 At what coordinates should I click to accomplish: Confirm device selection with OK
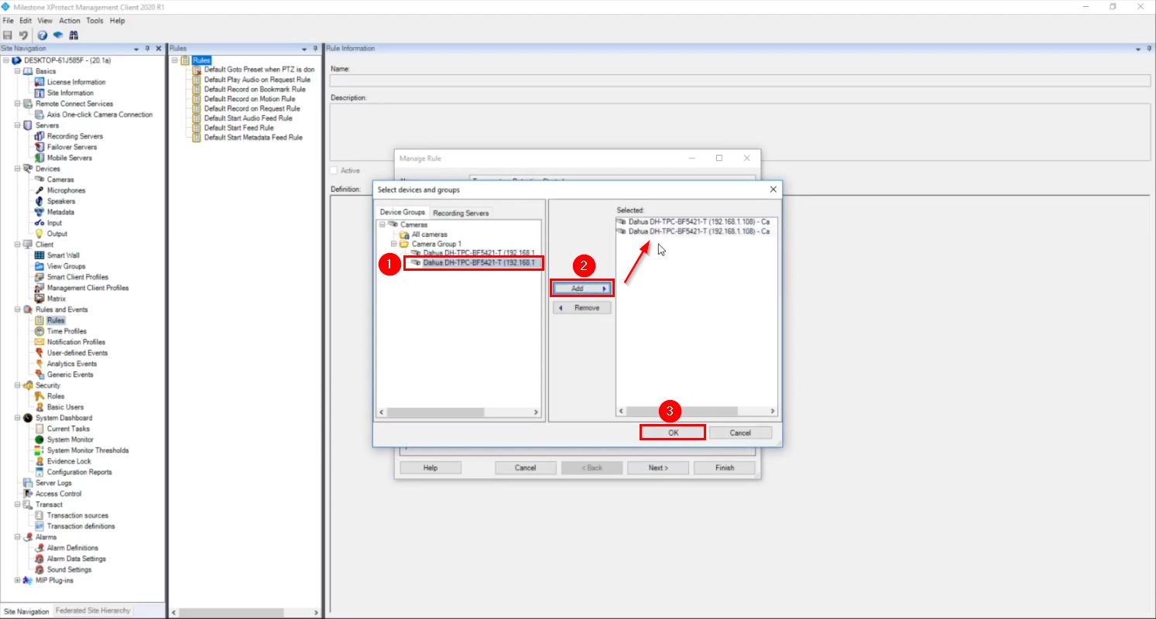click(x=672, y=433)
